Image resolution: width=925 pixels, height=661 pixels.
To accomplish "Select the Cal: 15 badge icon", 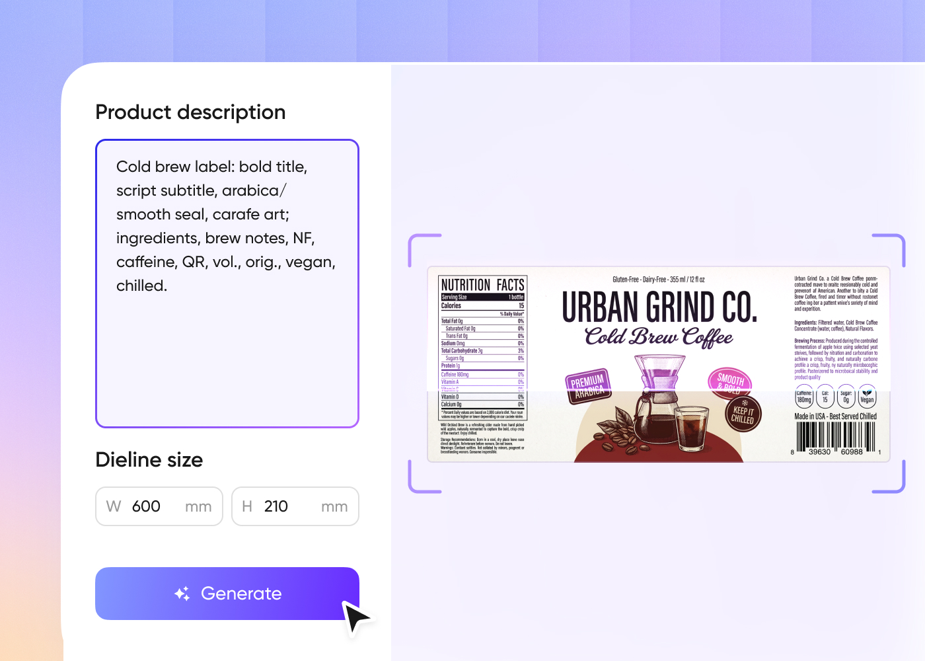I will tap(825, 397).
